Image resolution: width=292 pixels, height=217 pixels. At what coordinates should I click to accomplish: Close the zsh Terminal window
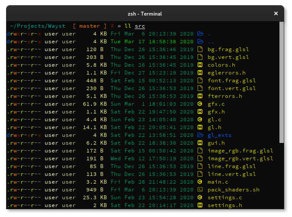click(x=276, y=13)
